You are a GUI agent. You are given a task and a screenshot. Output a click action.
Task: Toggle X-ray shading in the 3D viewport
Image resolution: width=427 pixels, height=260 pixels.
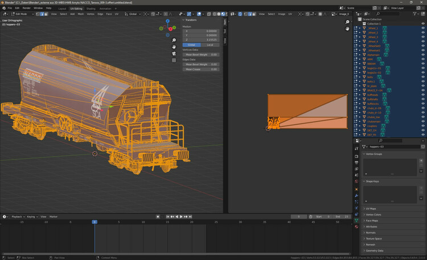click(209, 14)
